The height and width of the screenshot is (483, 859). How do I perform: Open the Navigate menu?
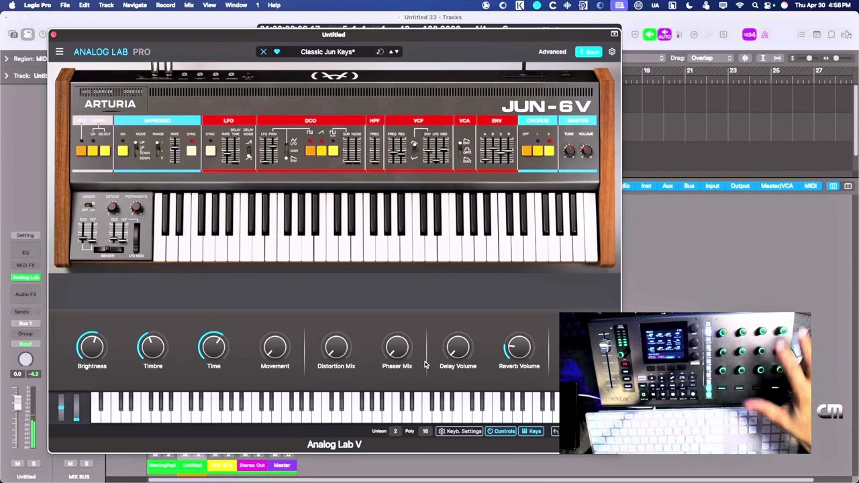(134, 5)
